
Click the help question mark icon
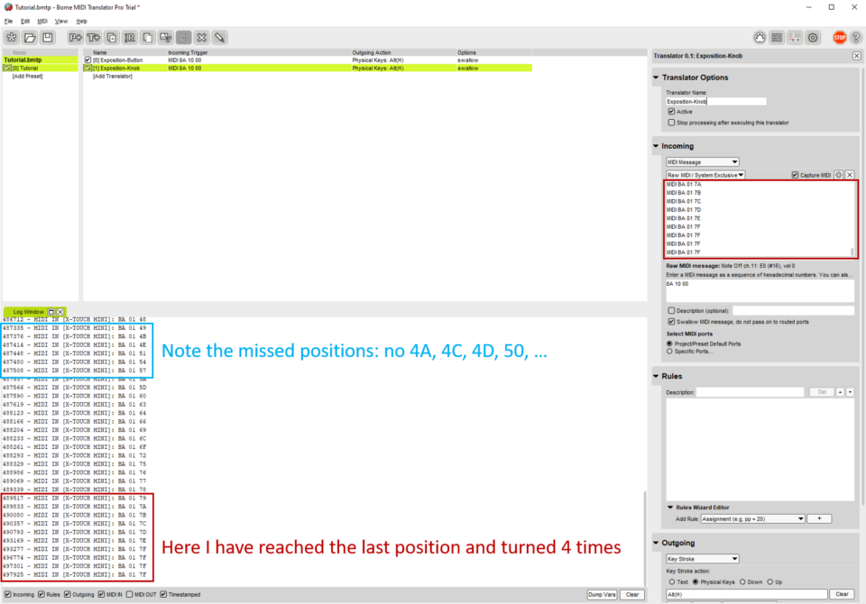858,38
